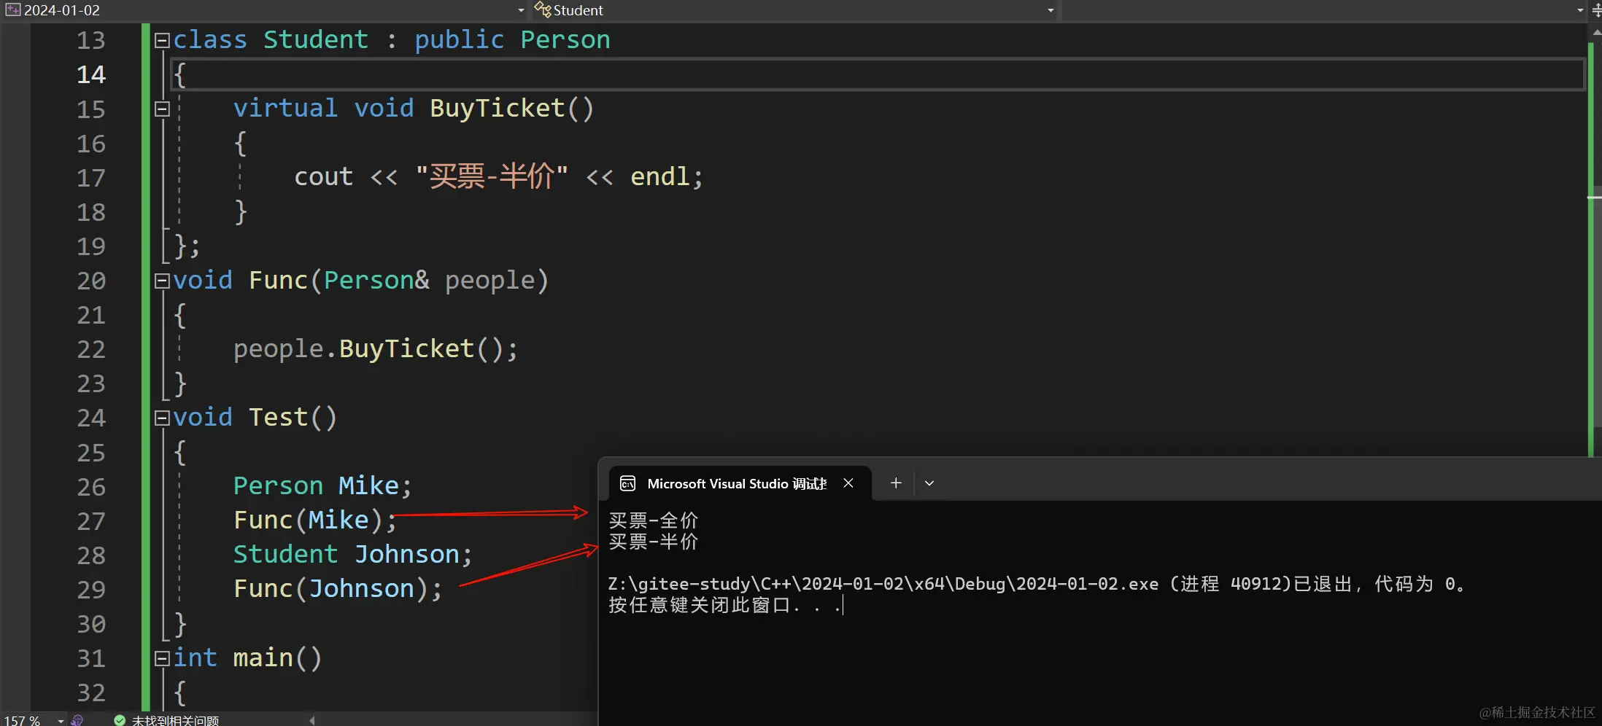Click the editor split-window icon
The height and width of the screenshot is (726, 1602).
coord(1595,10)
